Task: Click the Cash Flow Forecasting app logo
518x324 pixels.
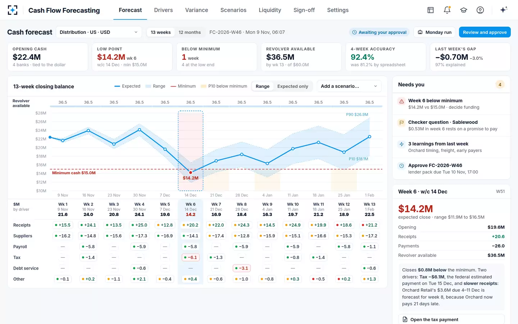Action: (x=13, y=10)
